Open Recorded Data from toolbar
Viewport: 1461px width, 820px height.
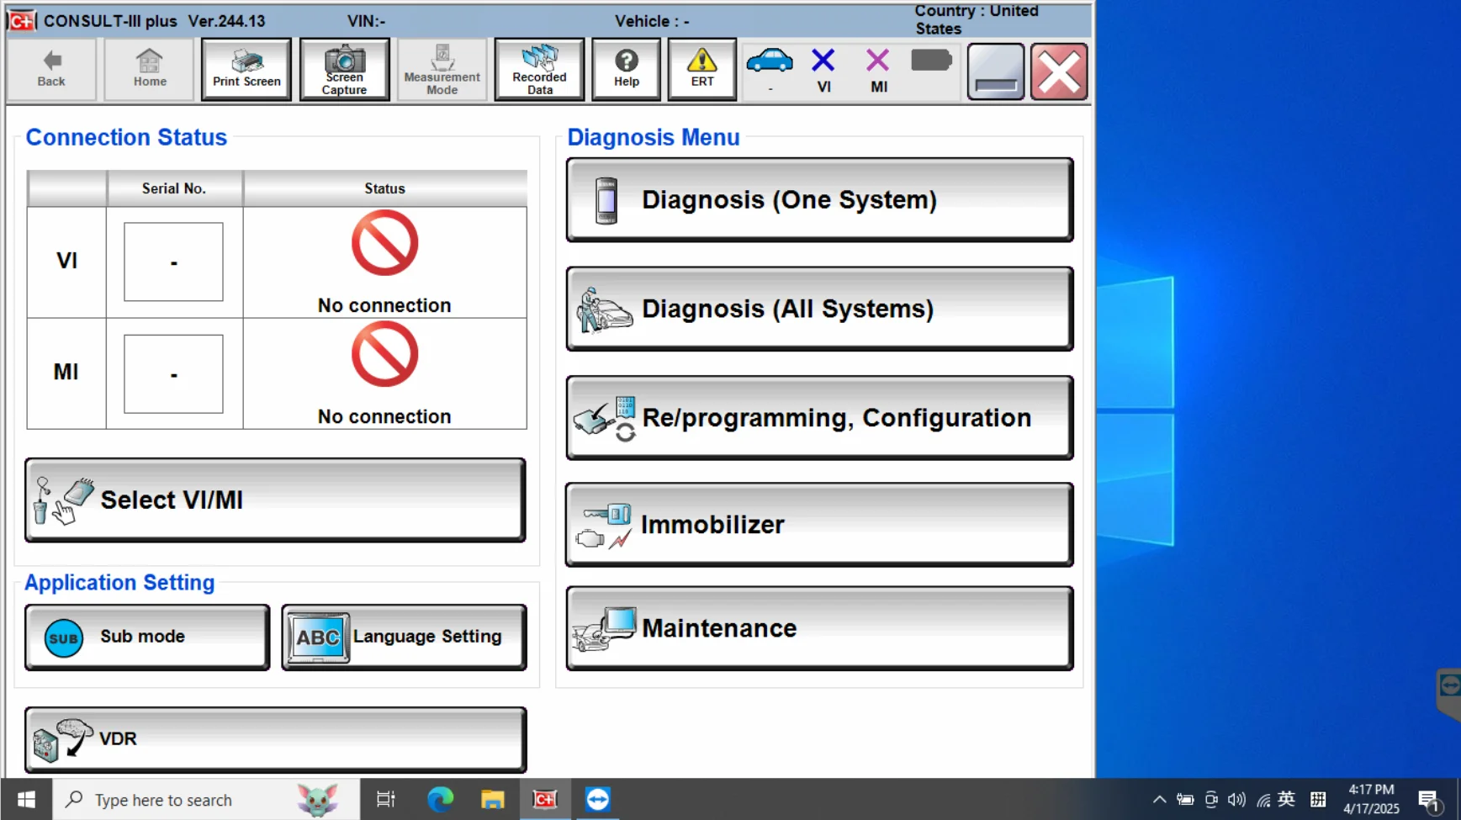point(539,69)
